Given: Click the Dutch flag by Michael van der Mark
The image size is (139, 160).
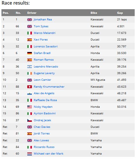Looking at the screenshot, I should tap(30, 154).
